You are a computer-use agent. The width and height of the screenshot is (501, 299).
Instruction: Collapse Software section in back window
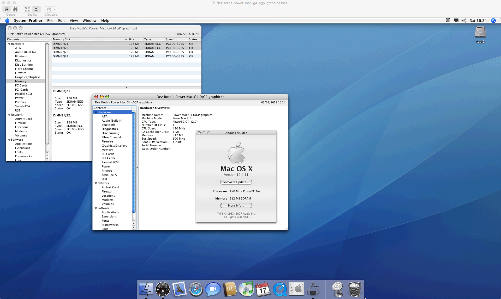point(9,140)
